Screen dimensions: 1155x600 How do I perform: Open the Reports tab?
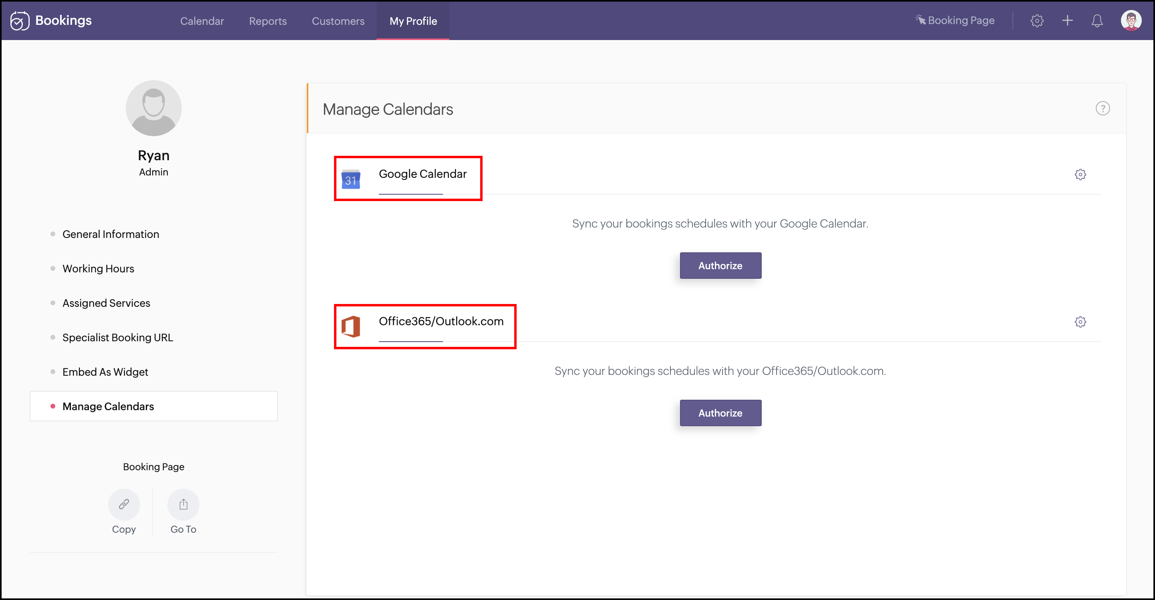268,21
